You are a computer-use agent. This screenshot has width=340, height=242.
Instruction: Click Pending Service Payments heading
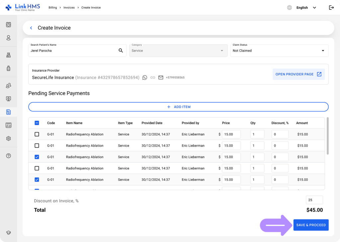coord(59,93)
